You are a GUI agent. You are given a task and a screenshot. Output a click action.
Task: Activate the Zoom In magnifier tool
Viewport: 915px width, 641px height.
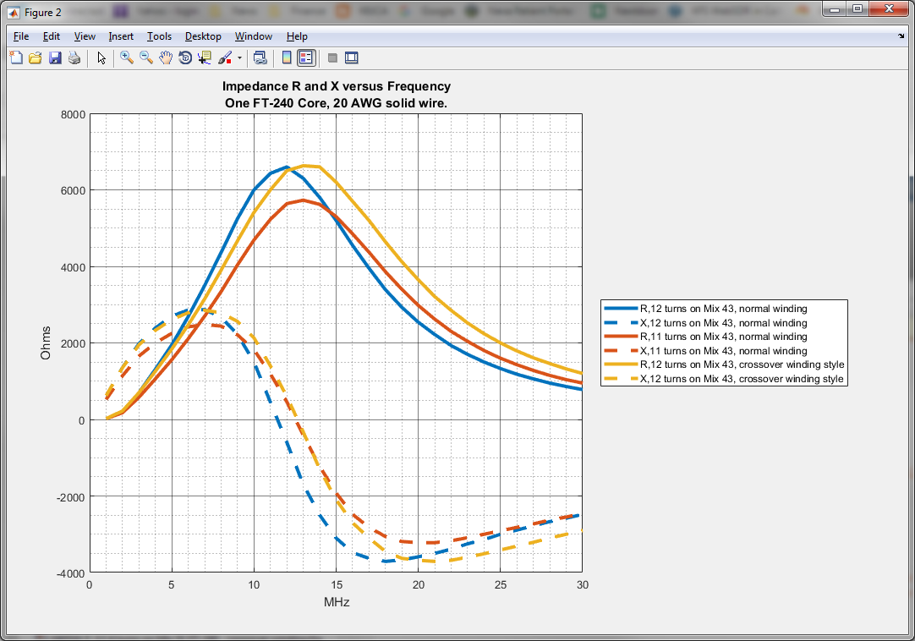(x=127, y=58)
